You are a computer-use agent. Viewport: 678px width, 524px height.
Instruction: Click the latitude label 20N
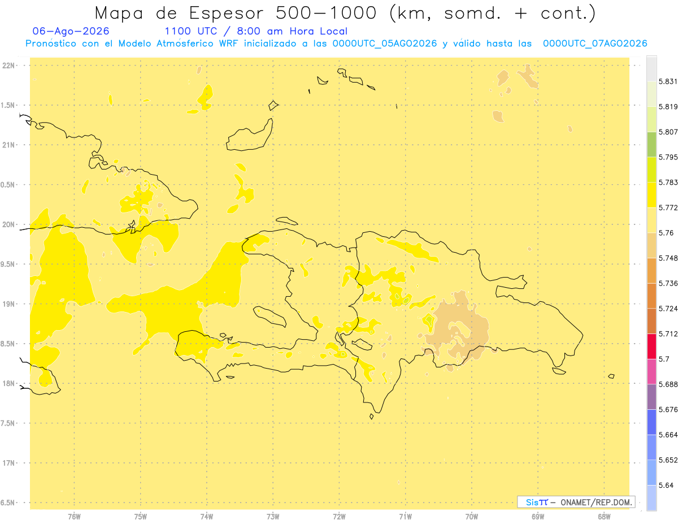click(8, 224)
